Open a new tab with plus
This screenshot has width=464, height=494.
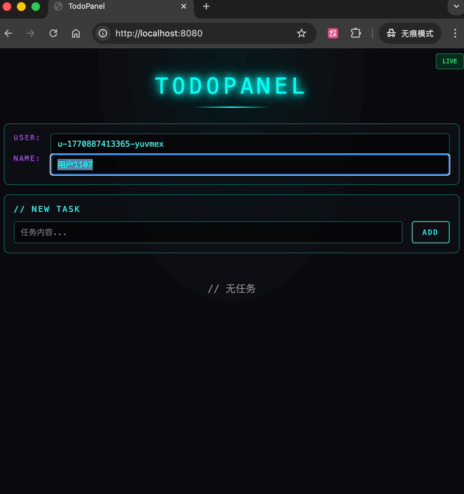click(206, 7)
